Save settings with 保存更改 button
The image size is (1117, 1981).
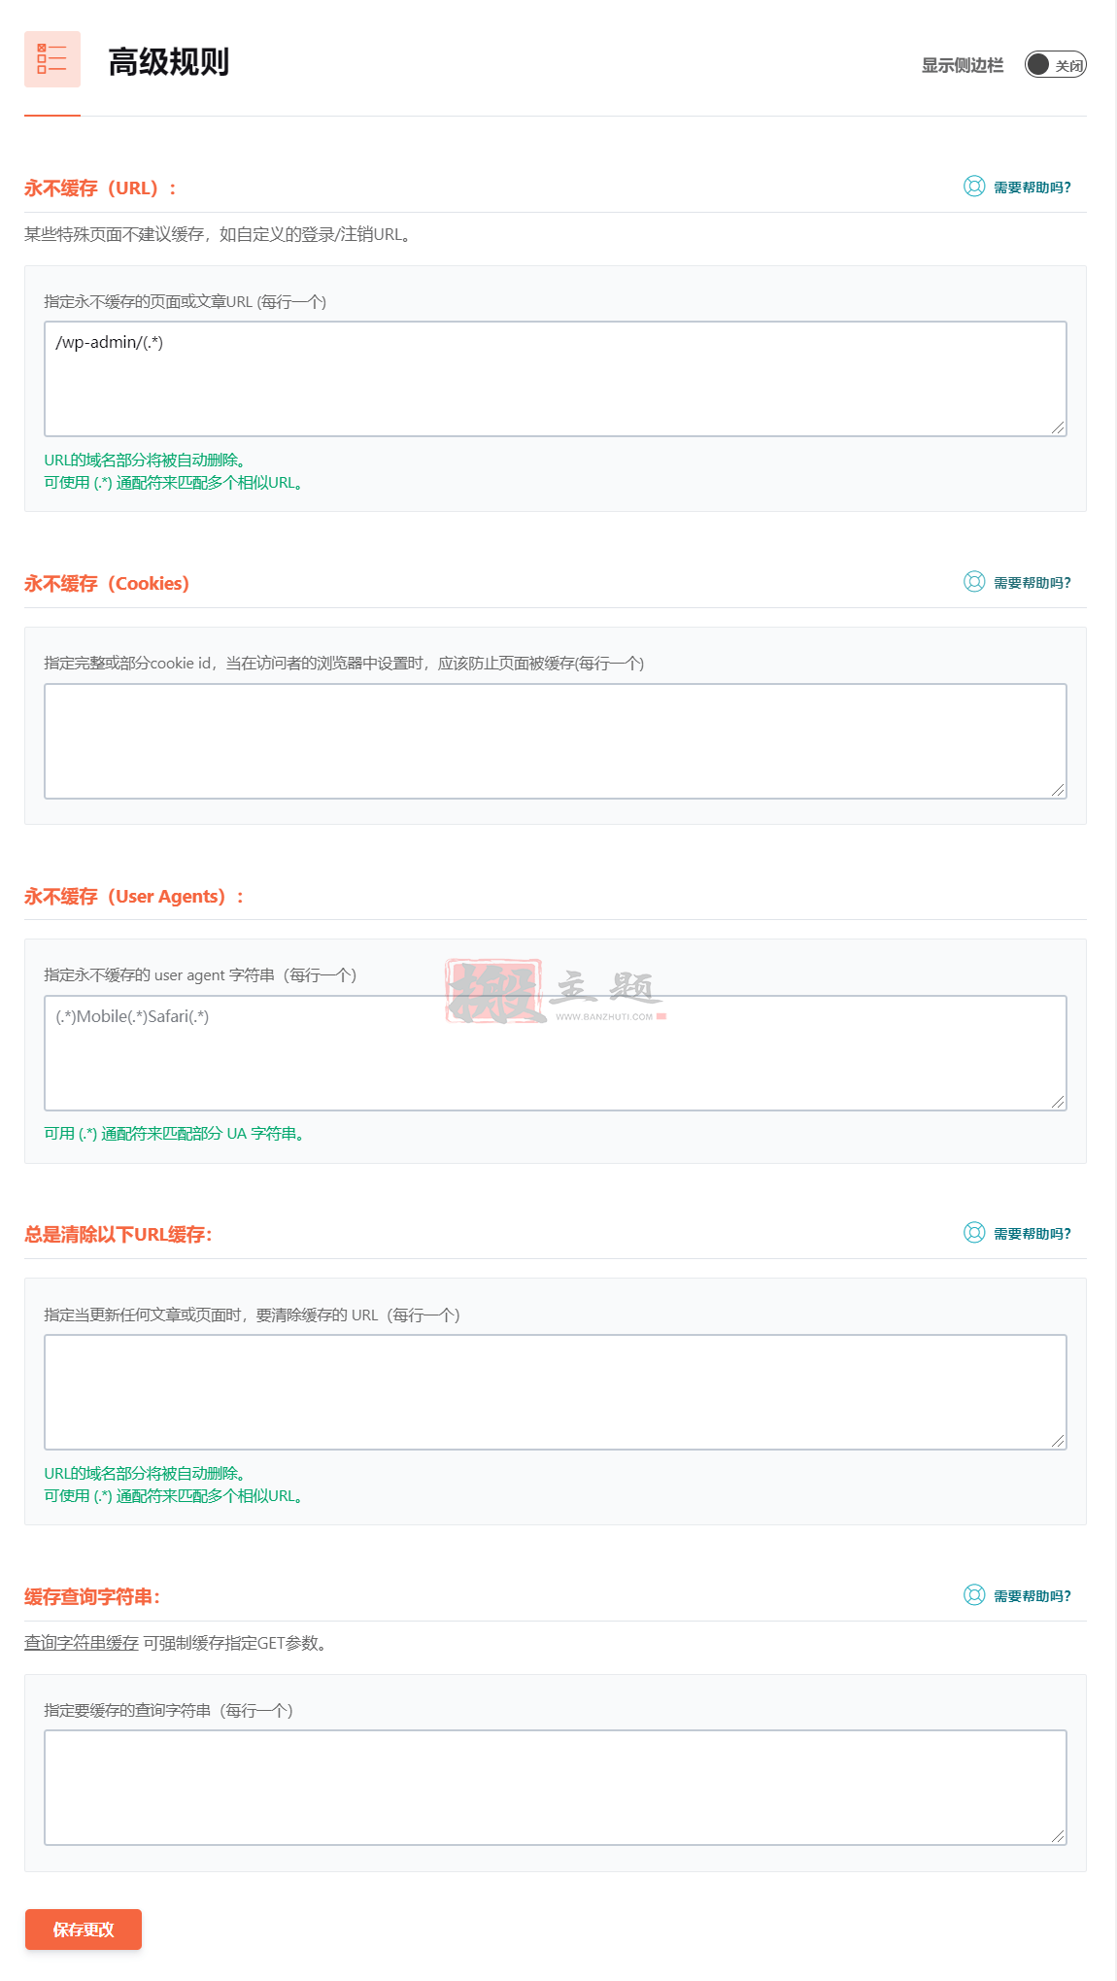(x=84, y=1930)
